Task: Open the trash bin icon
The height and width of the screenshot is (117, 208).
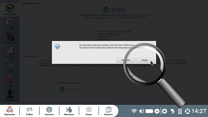Action: click(x=180, y=111)
